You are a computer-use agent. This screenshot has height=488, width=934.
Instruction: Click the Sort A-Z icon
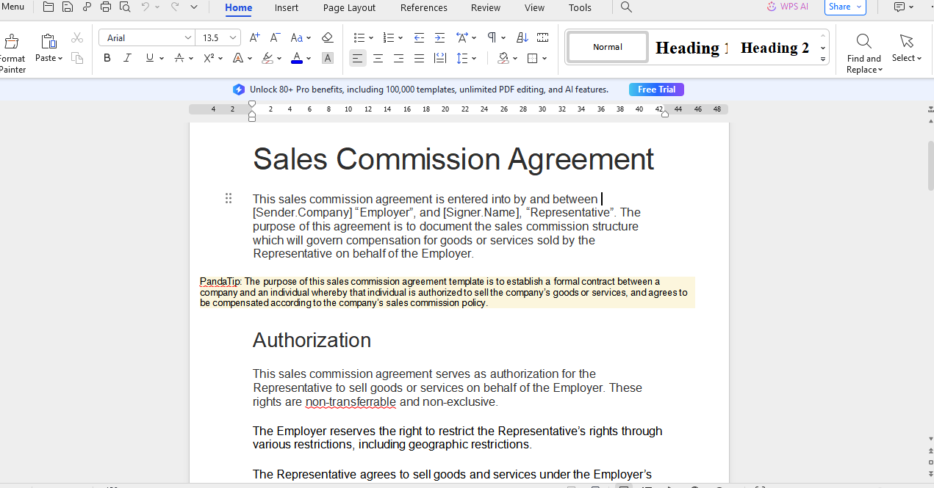pyautogui.click(x=522, y=37)
